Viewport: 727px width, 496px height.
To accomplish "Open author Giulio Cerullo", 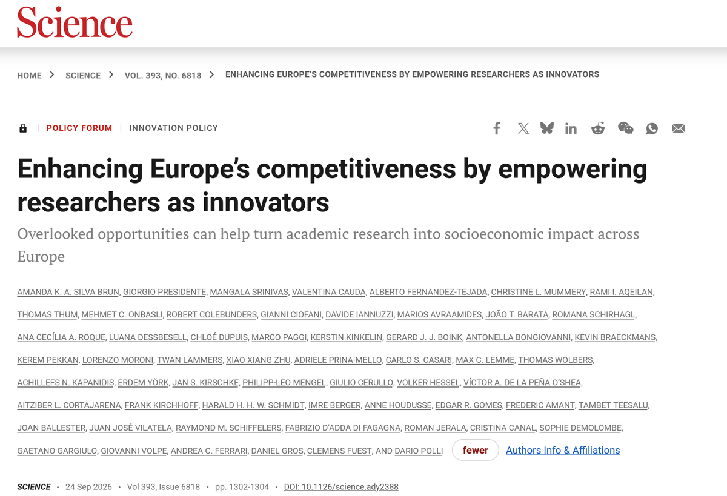I will click(x=361, y=383).
